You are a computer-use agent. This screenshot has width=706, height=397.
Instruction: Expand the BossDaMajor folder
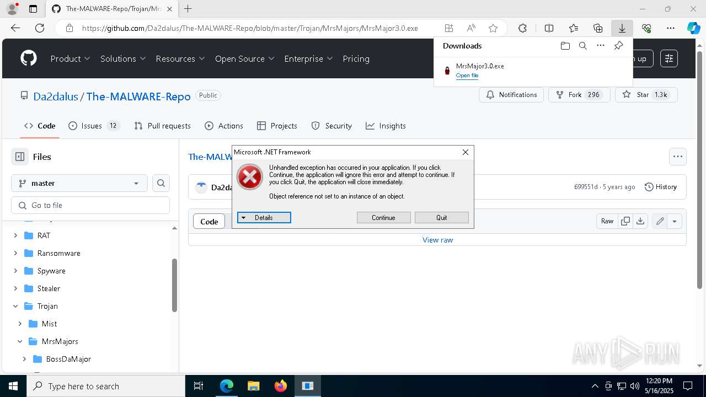click(x=24, y=359)
